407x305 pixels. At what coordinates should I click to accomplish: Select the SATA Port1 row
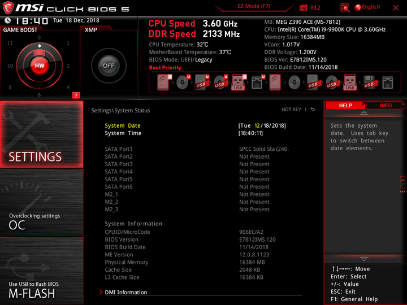197,149
